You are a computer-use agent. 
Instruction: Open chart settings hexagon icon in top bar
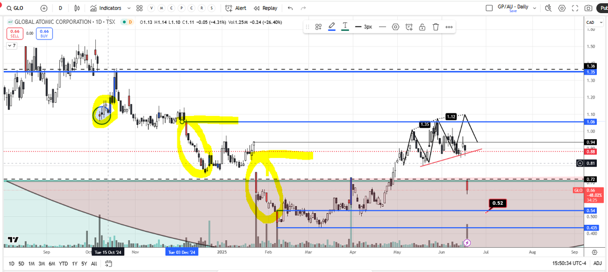pyautogui.click(x=562, y=8)
